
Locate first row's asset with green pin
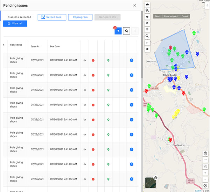click(108, 60)
